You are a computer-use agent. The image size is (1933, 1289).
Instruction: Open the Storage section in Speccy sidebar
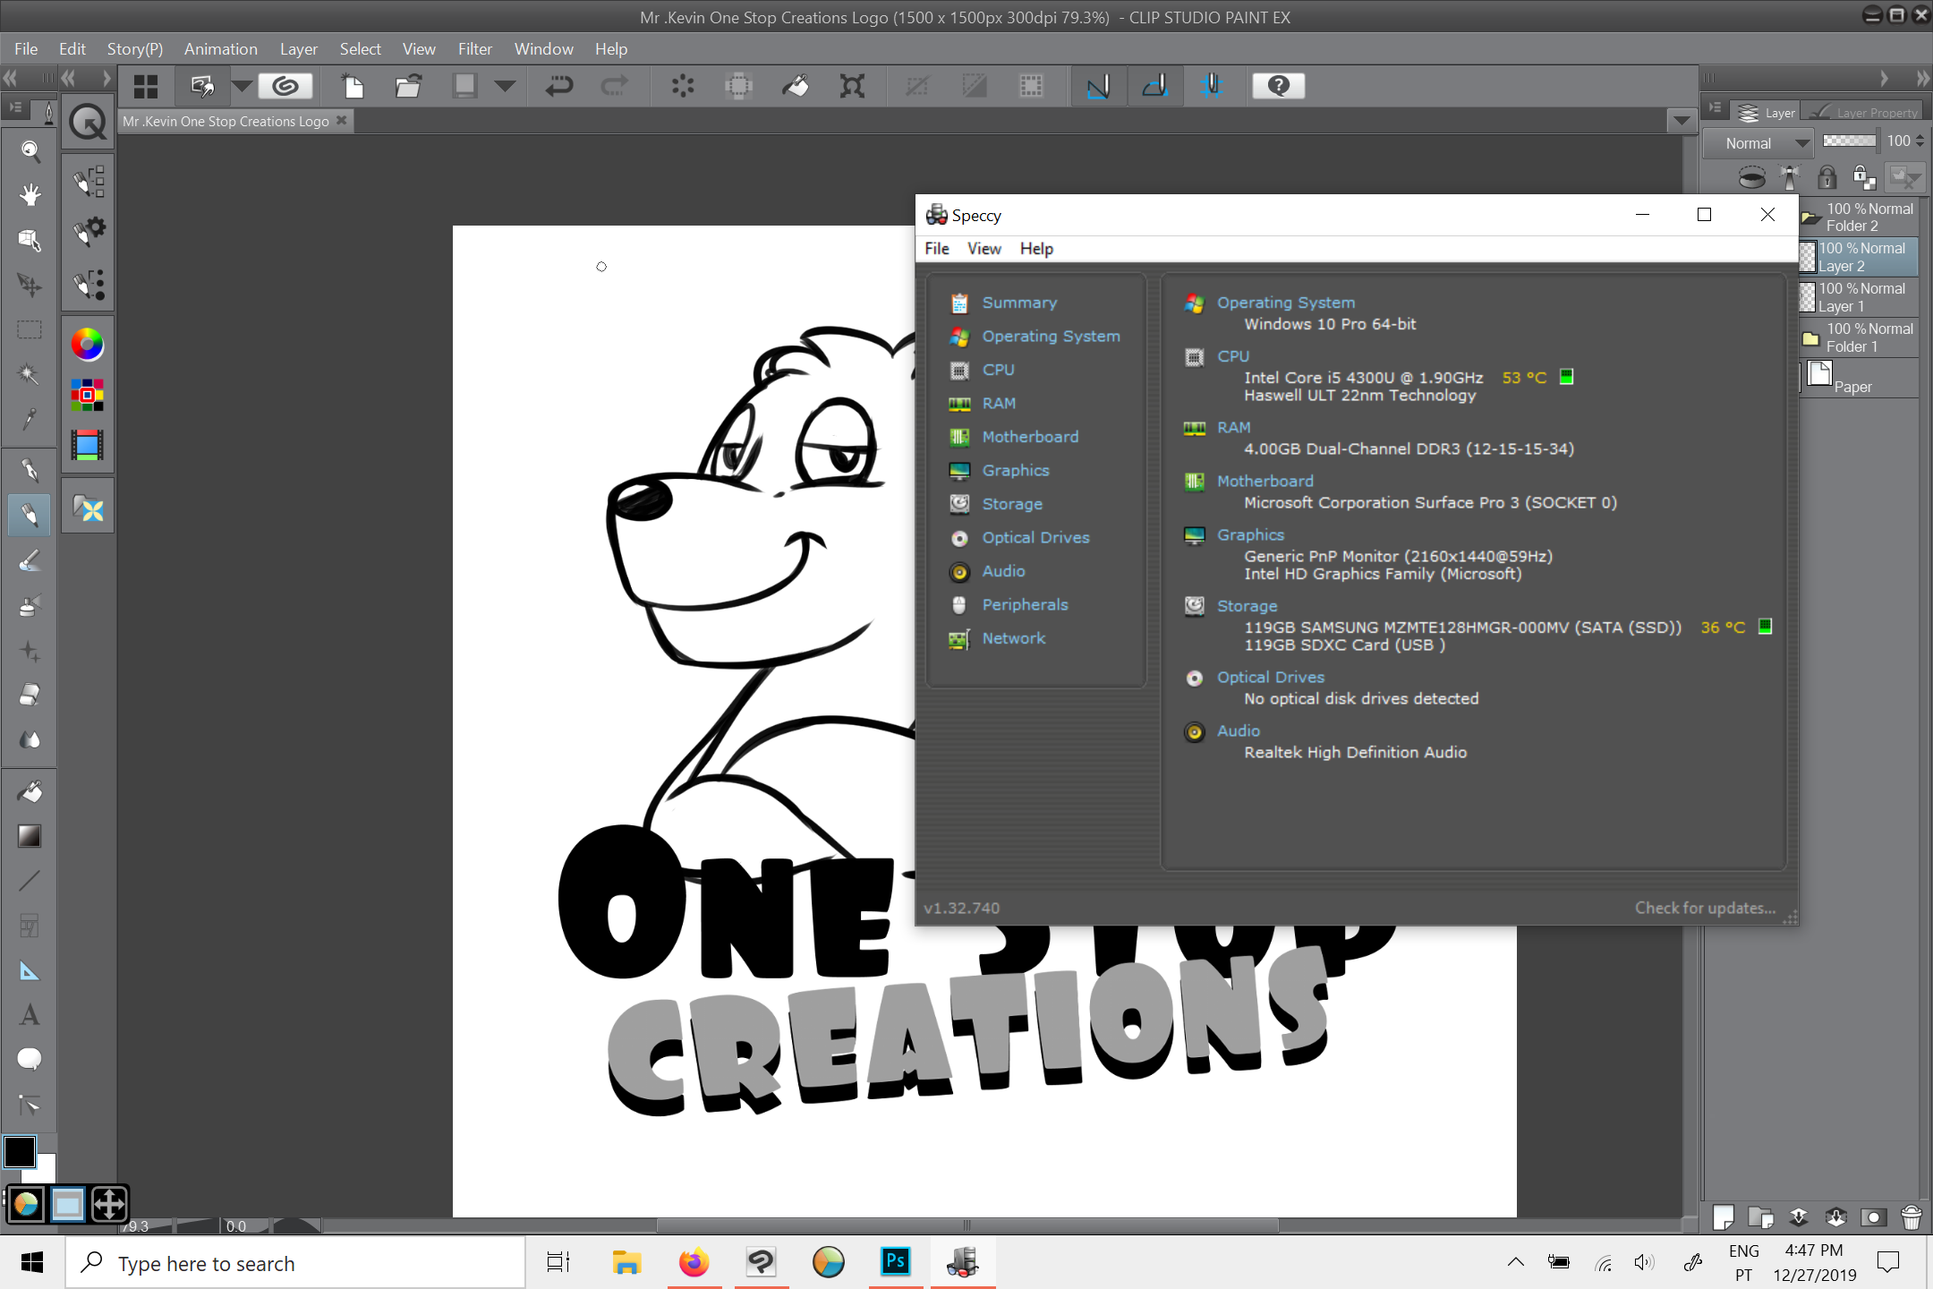tap(1012, 504)
